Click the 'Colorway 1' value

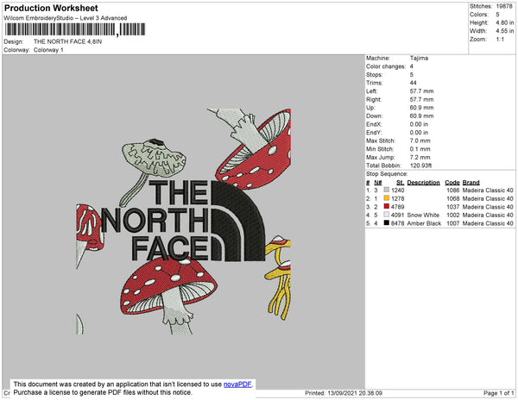[x=48, y=50]
